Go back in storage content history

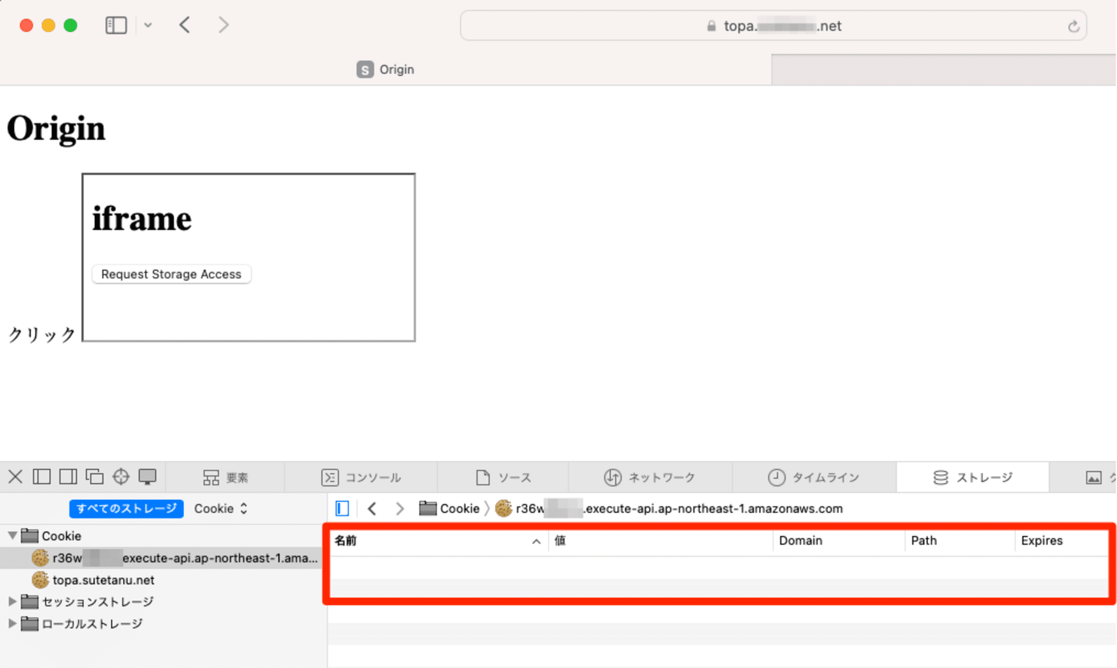(373, 508)
